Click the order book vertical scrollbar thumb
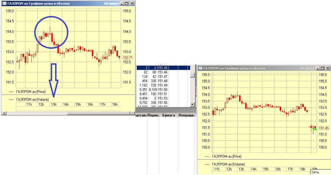Screen dimensions: 331x175 [x=192, y=75]
